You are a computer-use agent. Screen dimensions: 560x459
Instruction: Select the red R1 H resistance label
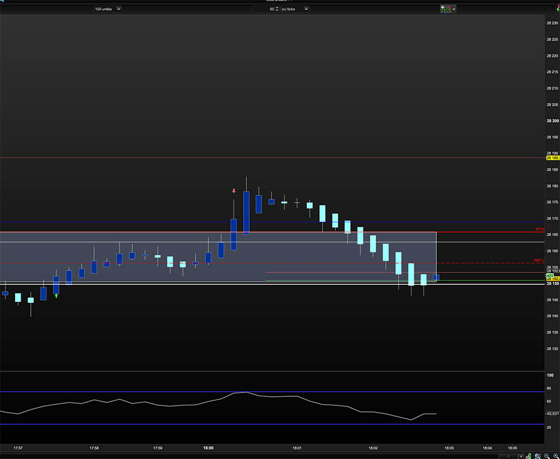coord(540,229)
